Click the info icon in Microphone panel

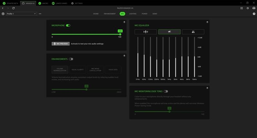click(x=124, y=22)
